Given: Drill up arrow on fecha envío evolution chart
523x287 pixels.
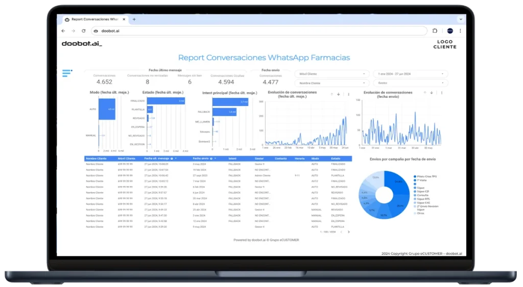Looking at the screenshot, I should [x=424, y=93].
